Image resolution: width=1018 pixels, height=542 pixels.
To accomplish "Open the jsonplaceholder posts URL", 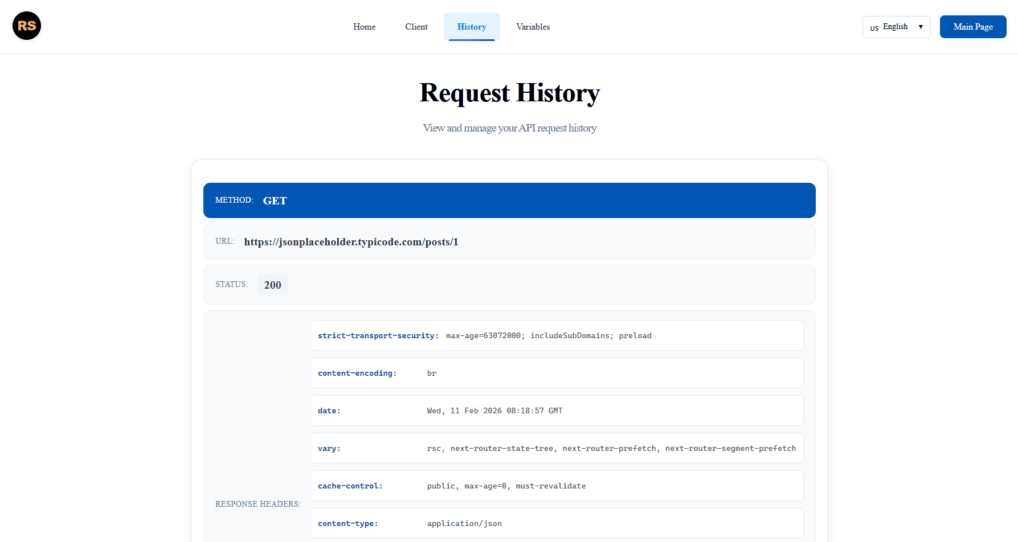I will click(351, 241).
